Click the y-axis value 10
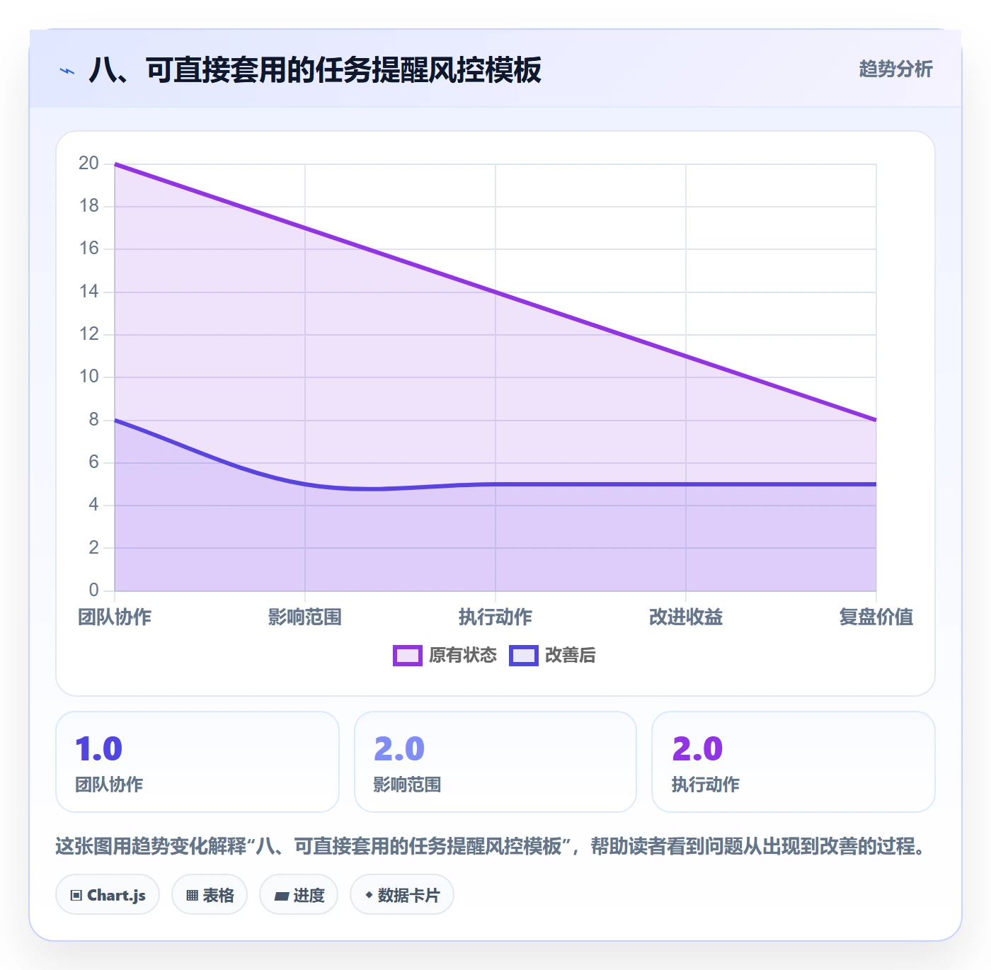 point(88,377)
